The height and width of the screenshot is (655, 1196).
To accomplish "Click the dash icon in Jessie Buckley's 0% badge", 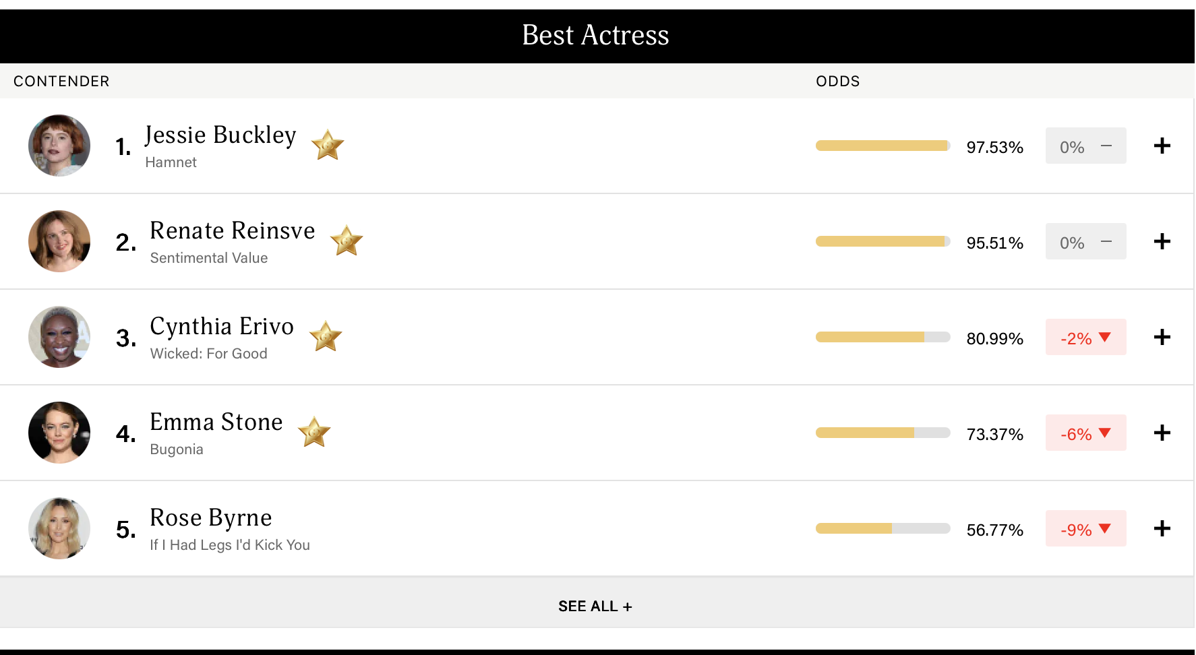I will pyautogui.click(x=1106, y=146).
